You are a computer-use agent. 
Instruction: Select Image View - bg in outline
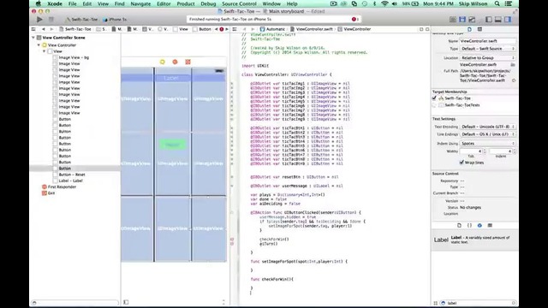point(74,57)
